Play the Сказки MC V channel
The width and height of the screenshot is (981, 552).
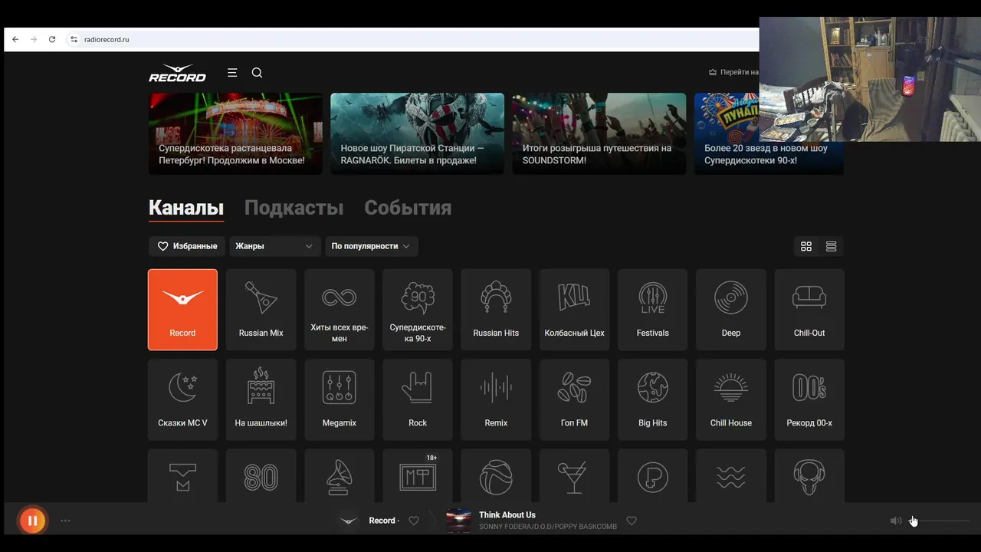[182, 399]
